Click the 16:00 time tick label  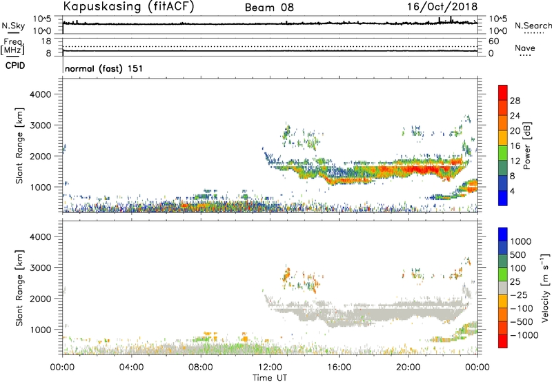[x=339, y=368]
